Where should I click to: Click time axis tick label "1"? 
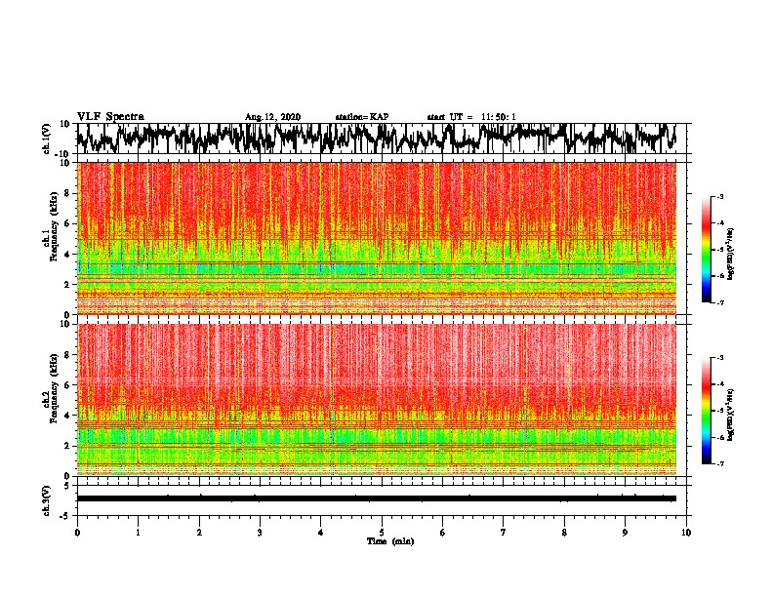[x=138, y=533]
